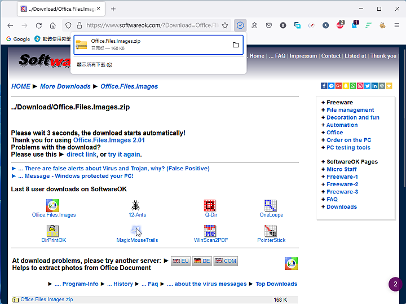This screenshot has width=406, height=304.
Task: Choose the COM download server
Action: [x=226, y=261]
